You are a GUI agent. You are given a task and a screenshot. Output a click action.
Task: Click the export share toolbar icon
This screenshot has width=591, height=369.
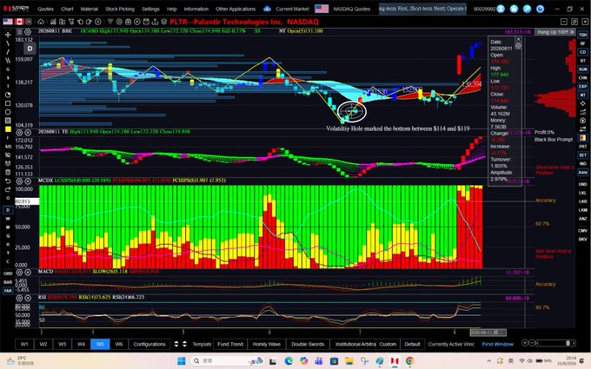point(155,22)
